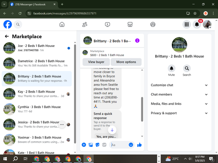The image size is (218, 163).
Task: Open the three-dot options on the Jessica chat
Action: coord(62,124)
